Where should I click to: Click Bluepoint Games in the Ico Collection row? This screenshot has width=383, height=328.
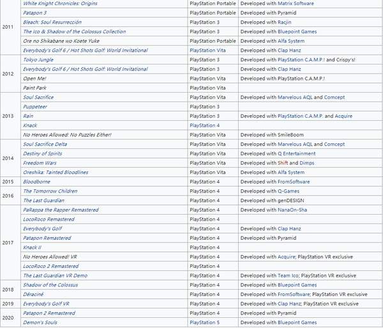(297, 31)
